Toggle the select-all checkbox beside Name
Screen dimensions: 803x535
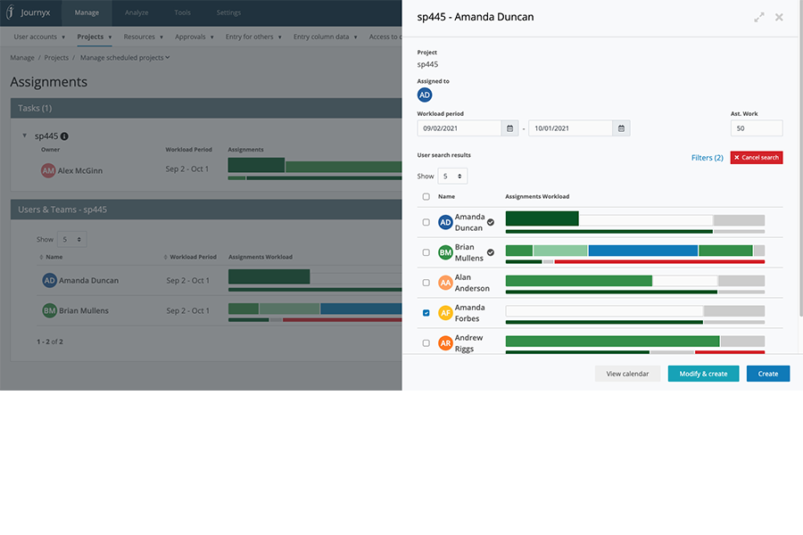pos(426,196)
